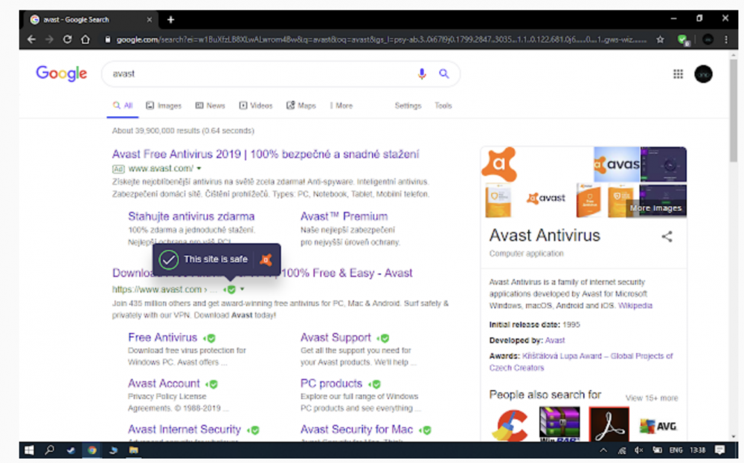Click green shield next to Avast Support
This screenshot has width=744, height=463.
pos(383,338)
